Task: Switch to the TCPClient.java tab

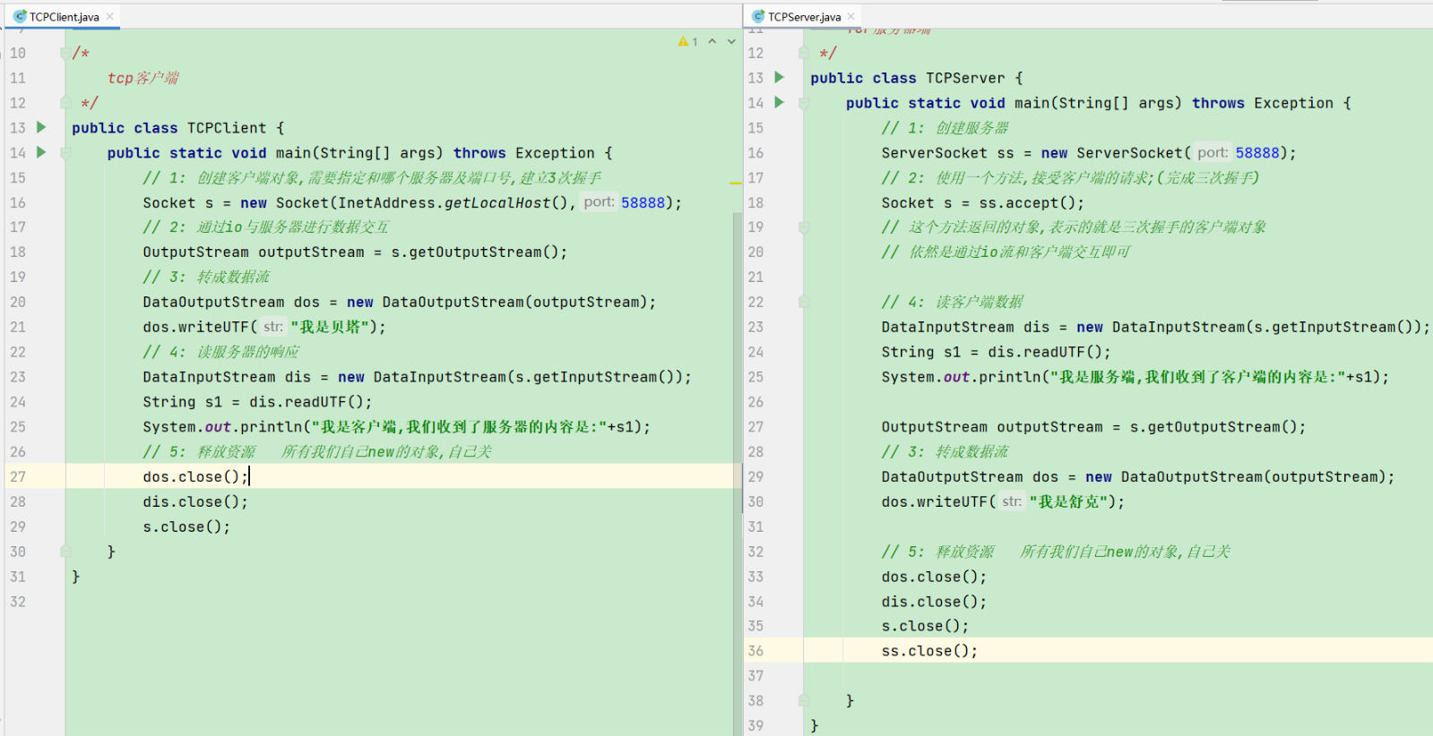Action: click(x=64, y=16)
